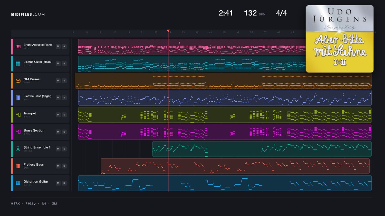Select the Distortion Guitar track name
385x216 pixels.
point(36,182)
